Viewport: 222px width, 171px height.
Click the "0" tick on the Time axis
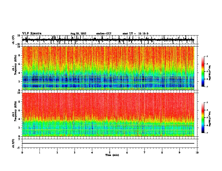[x=22, y=153]
